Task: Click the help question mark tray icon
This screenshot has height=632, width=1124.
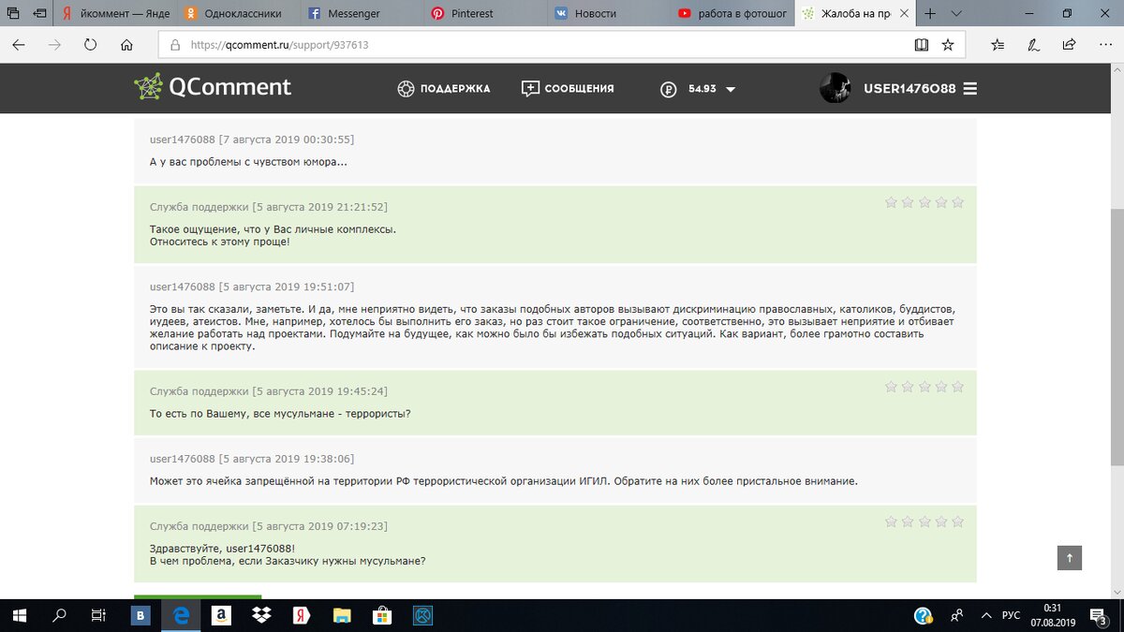Action: 923,615
